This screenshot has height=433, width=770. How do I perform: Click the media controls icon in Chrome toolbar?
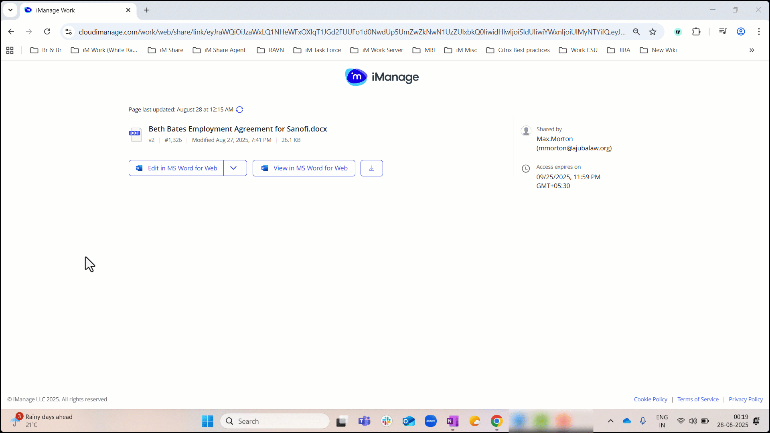723,32
